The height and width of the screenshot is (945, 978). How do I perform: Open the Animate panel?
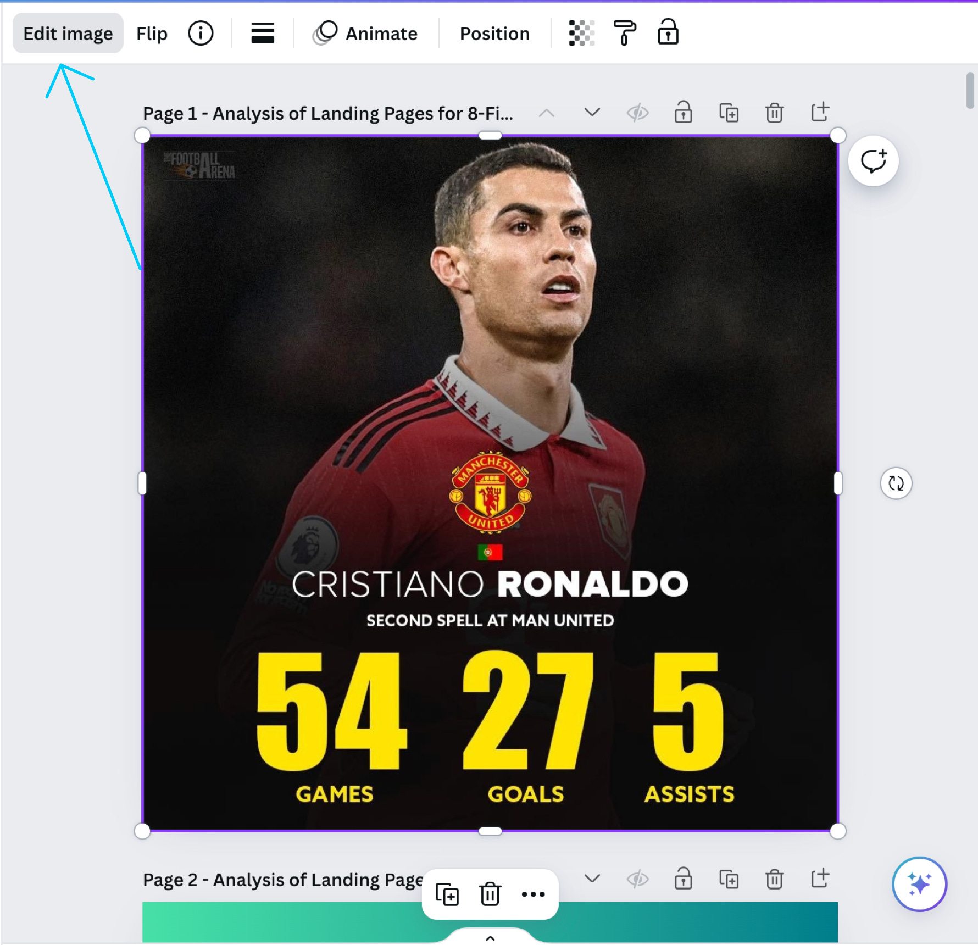pos(365,34)
